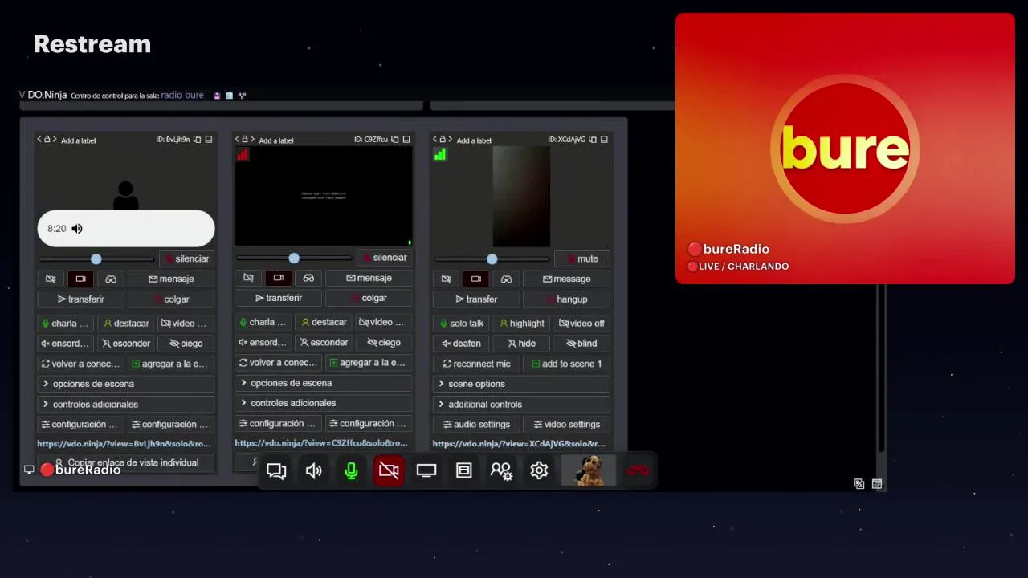This screenshot has height=578, width=1028.
Task: Click the lock icon on guest BvLjh9n
Action: 47,140
